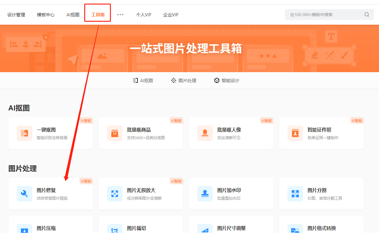The image size is (379, 235).
Task: Open the 图片分割 card title
Action: click(317, 190)
